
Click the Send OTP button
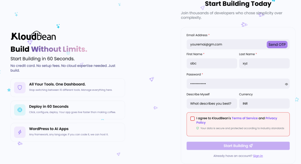click(x=277, y=44)
